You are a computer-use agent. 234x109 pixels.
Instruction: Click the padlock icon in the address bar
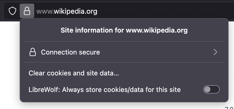[27, 11]
